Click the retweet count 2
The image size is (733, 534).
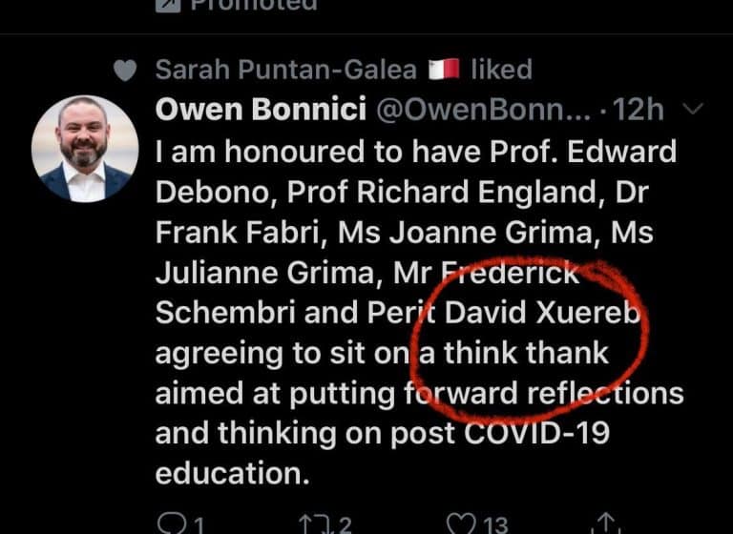345,524
